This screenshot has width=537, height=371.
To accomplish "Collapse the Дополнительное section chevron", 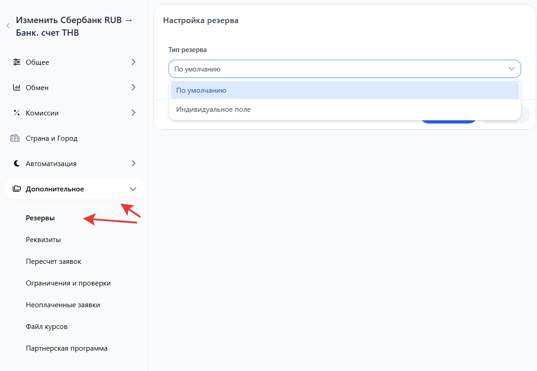I will coord(133,189).
